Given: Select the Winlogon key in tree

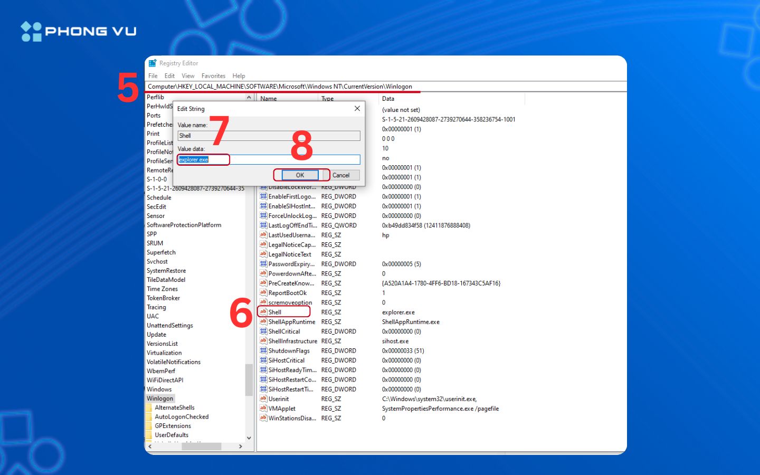Looking at the screenshot, I should (x=160, y=398).
